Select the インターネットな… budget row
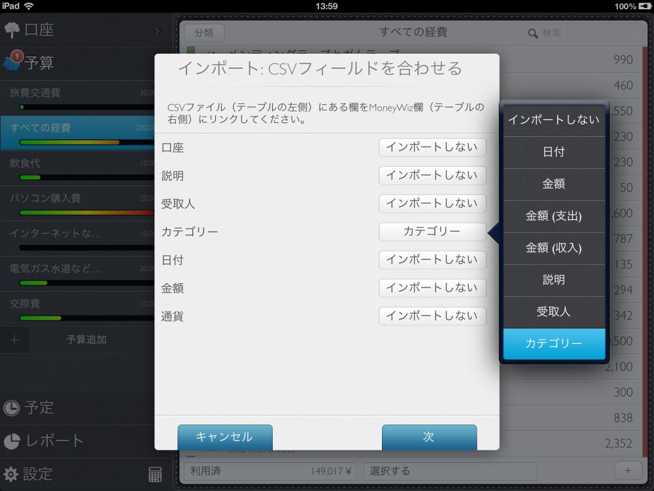Screen dimensions: 654x491 [x=78, y=239]
